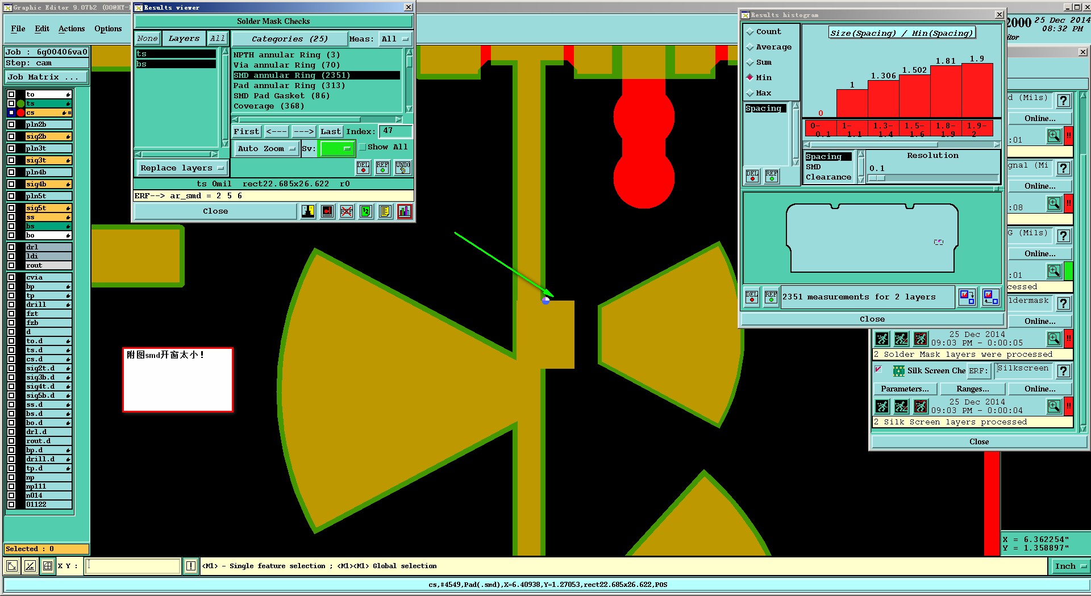The image size is (1091, 596).
Task: Open the yellow notes report icon
Action: [385, 211]
